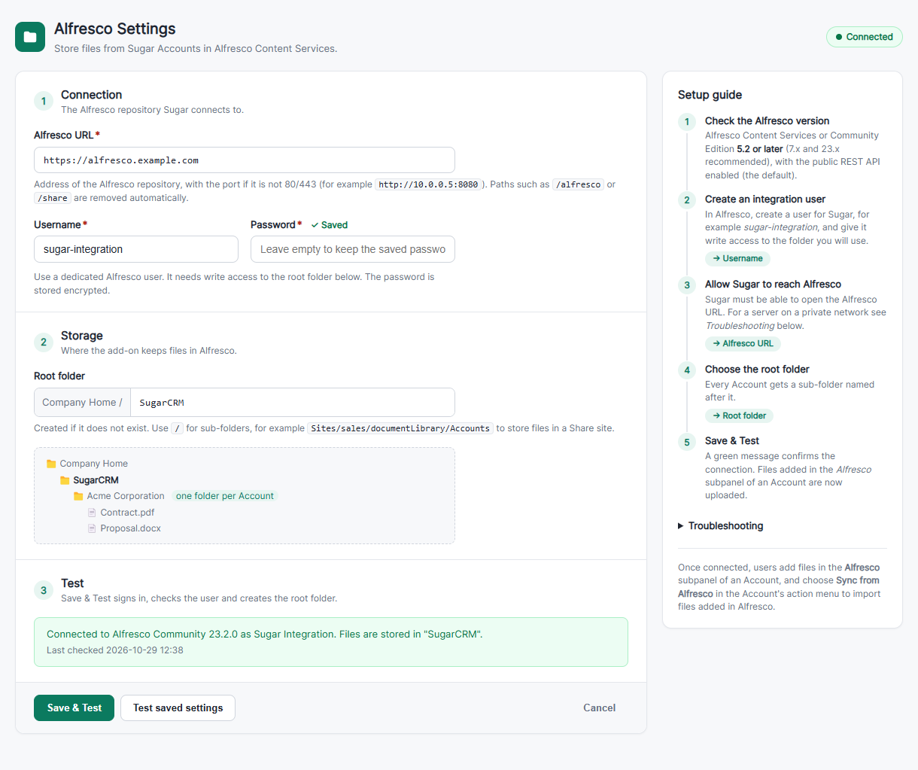Click 'Save & Test' guide step title

[732, 441]
